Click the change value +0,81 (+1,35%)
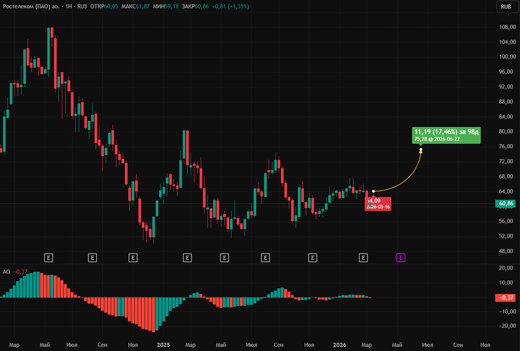This screenshot has height=351, width=520. [230, 6]
